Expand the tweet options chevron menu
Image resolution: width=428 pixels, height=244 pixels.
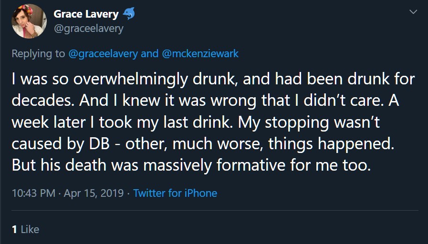[413, 12]
